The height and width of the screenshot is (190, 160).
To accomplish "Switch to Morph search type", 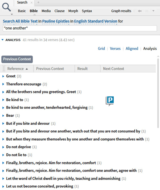I will tap(73, 11).
